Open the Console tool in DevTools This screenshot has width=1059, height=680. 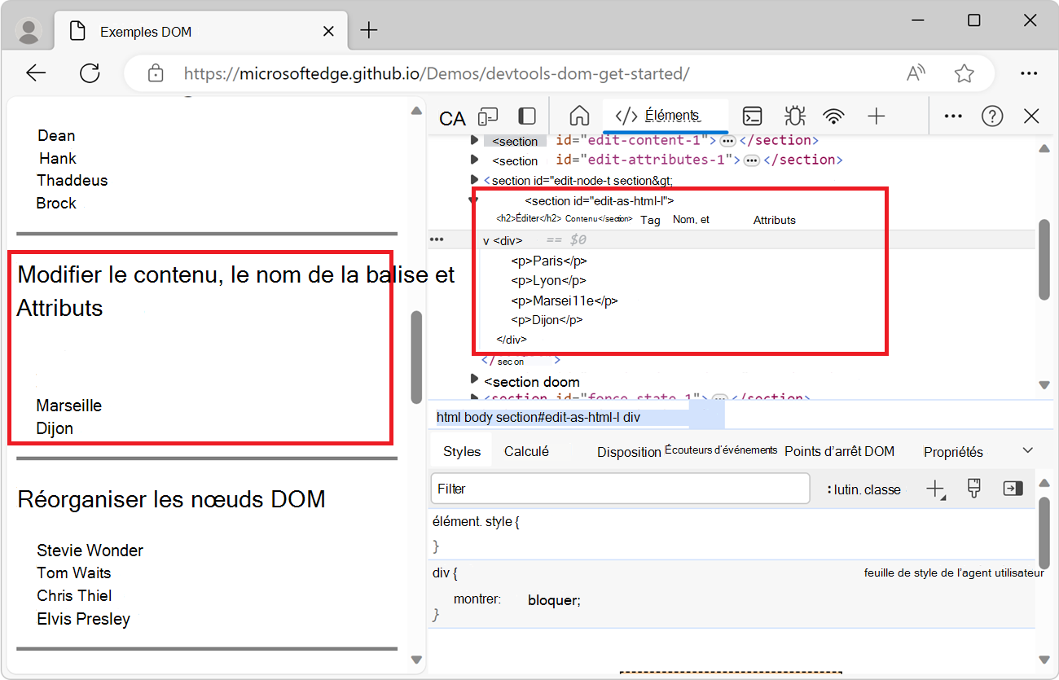pos(752,116)
